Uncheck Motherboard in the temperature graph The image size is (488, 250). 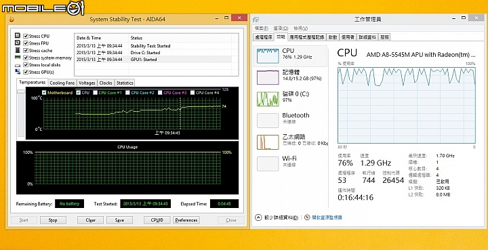coord(44,92)
